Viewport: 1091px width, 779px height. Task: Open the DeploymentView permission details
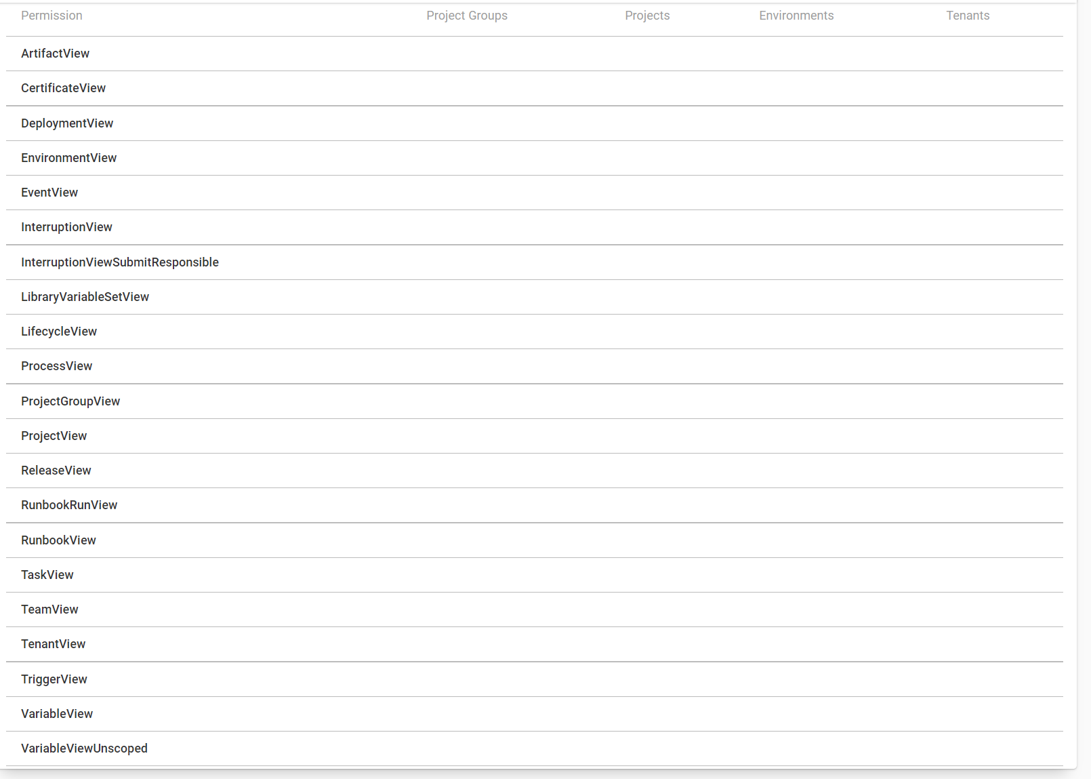click(67, 123)
